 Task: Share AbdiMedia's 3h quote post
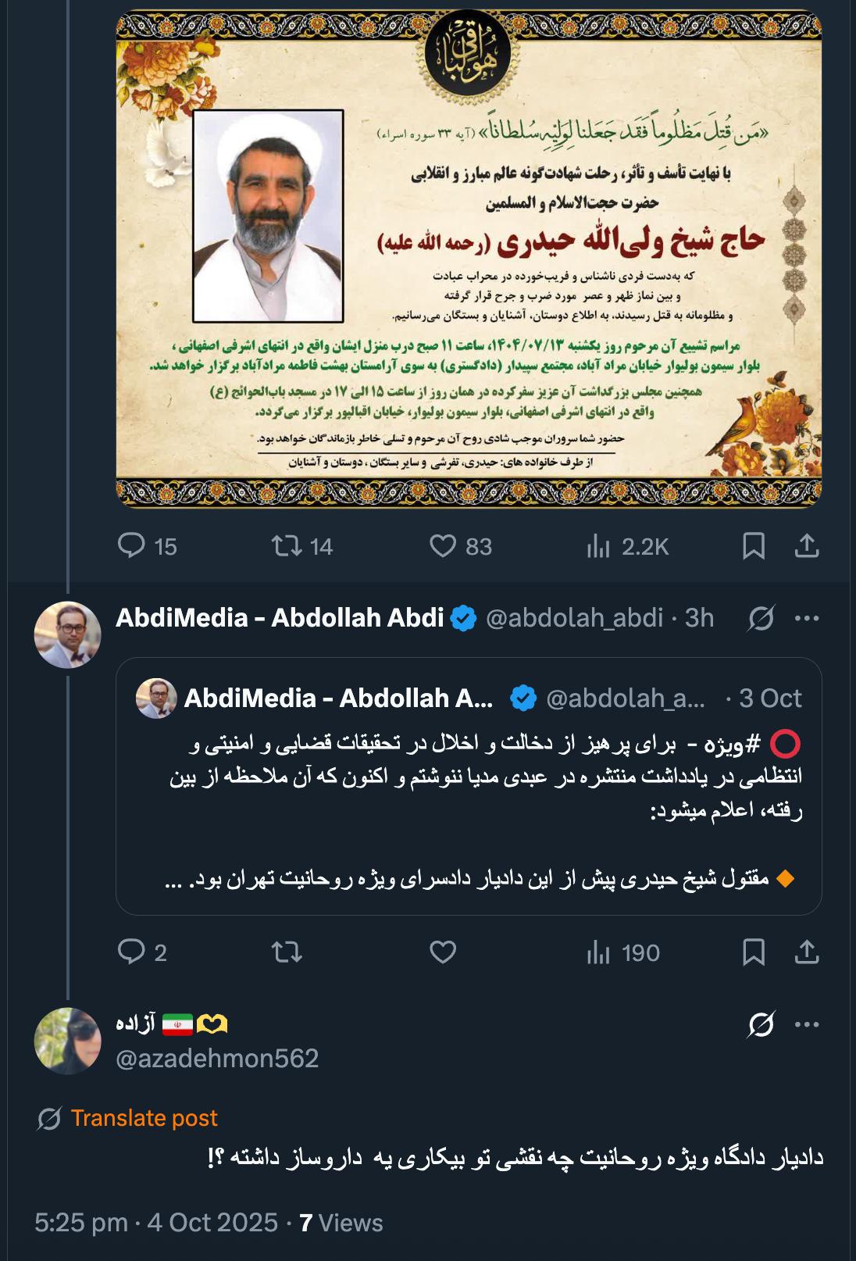(807, 952)
